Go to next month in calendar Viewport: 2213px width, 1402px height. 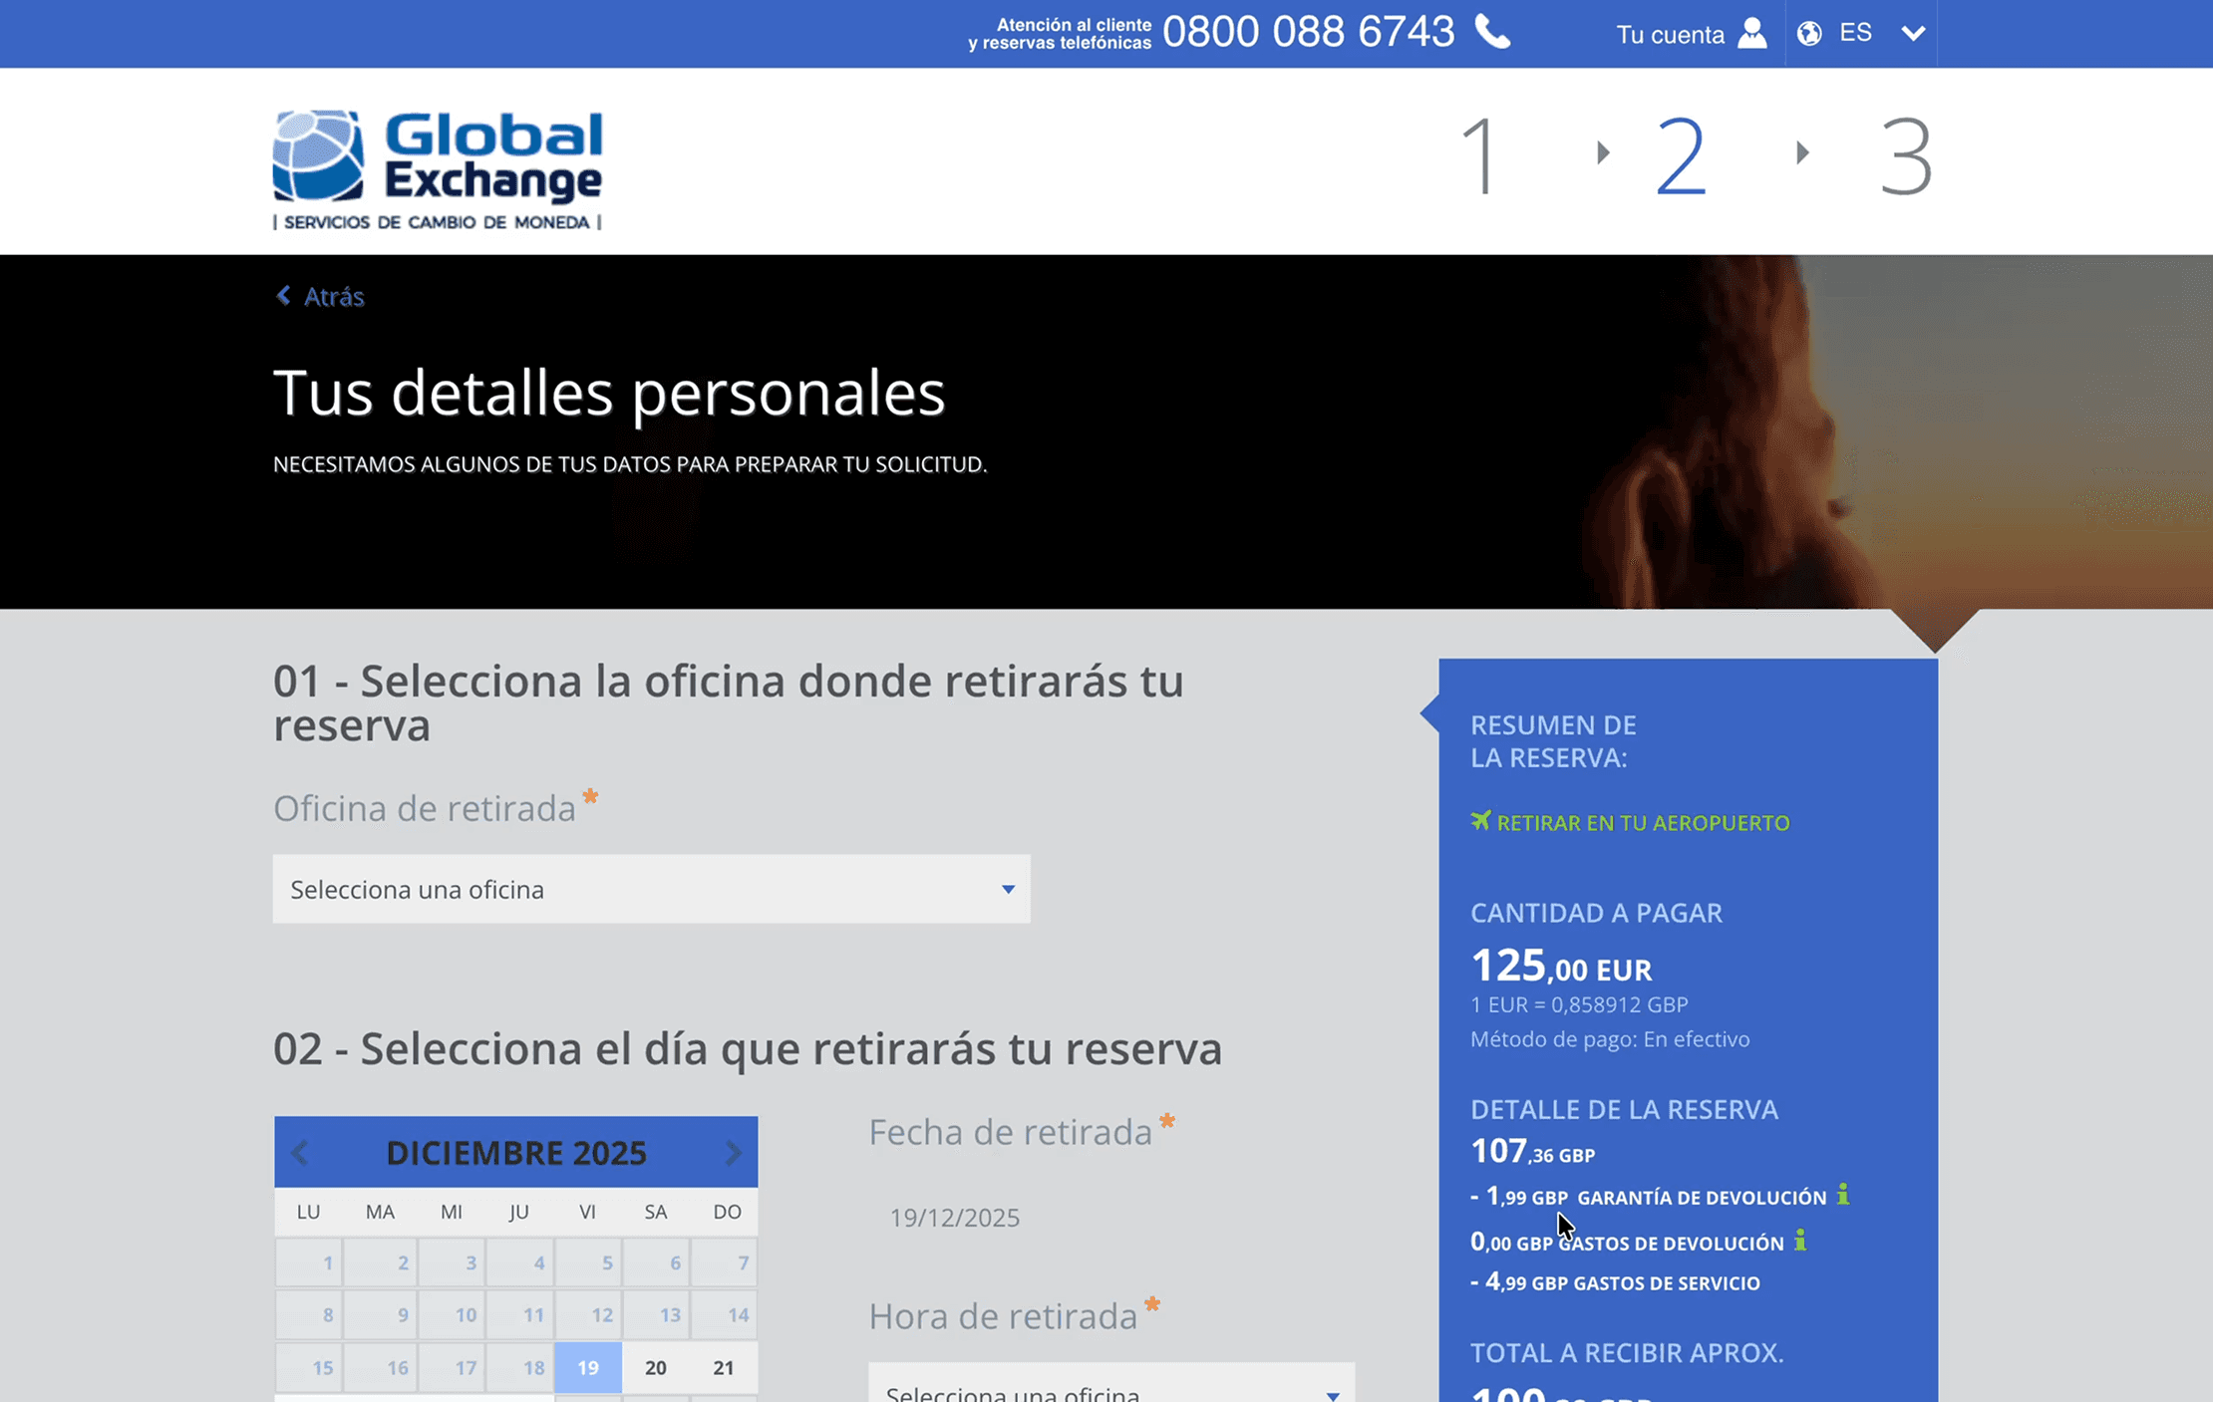(733, 1153)
